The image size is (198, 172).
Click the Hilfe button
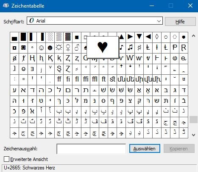(180, 22)
